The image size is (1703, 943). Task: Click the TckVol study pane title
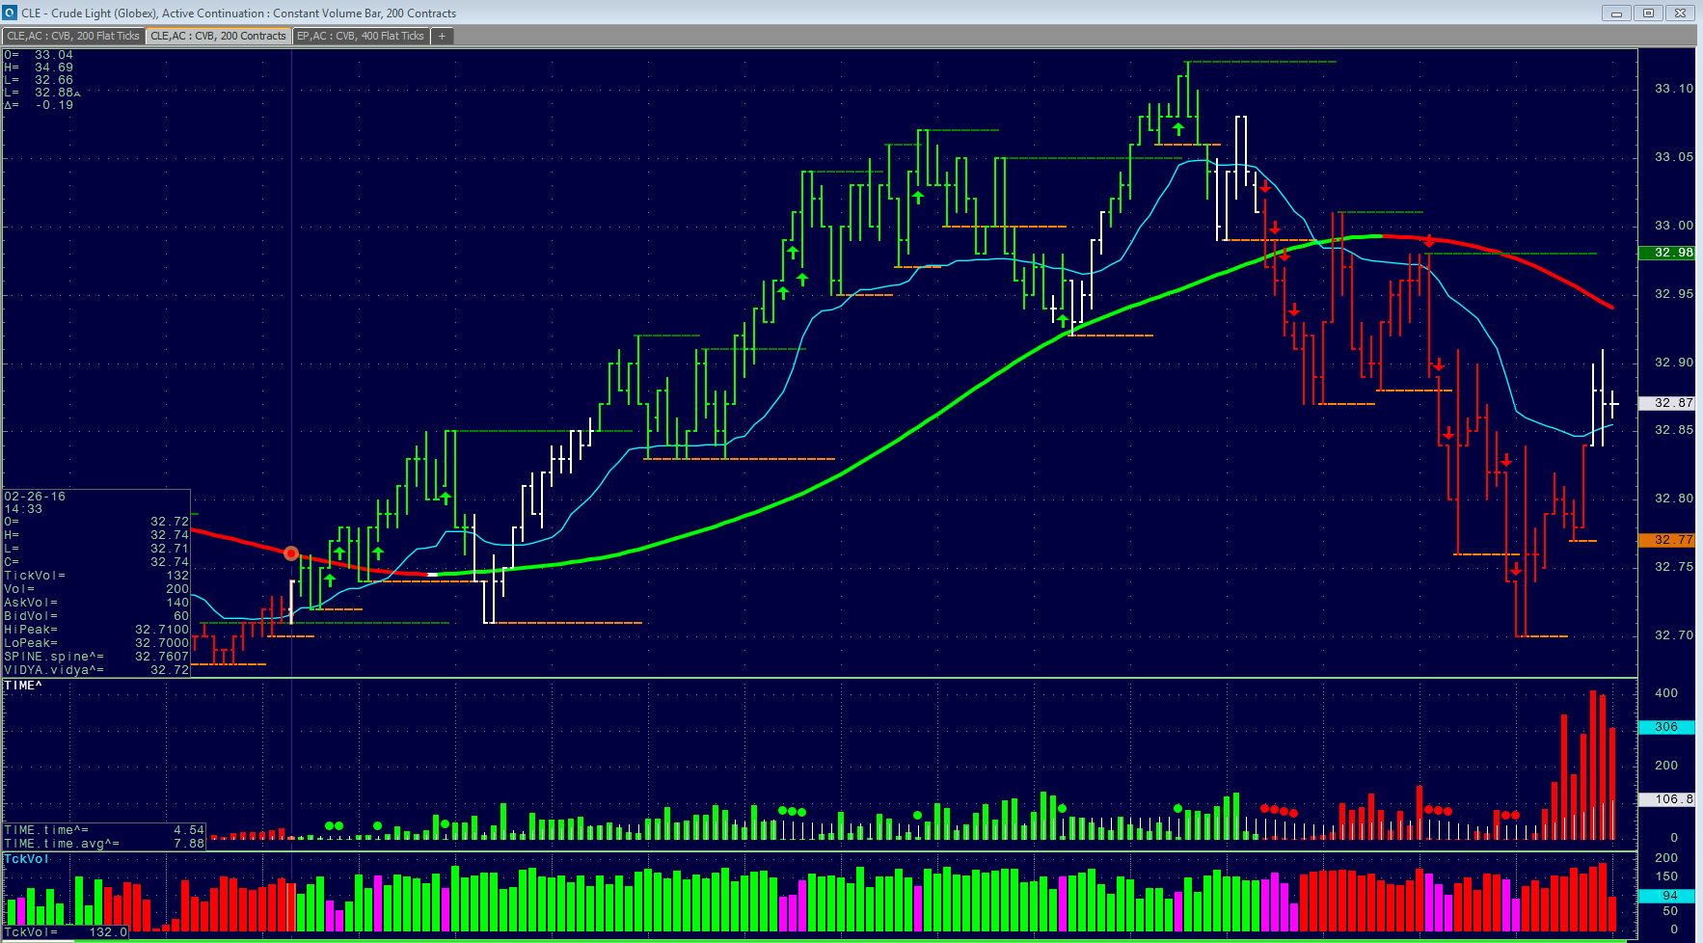pyautogui.click(x=26, y=858)
